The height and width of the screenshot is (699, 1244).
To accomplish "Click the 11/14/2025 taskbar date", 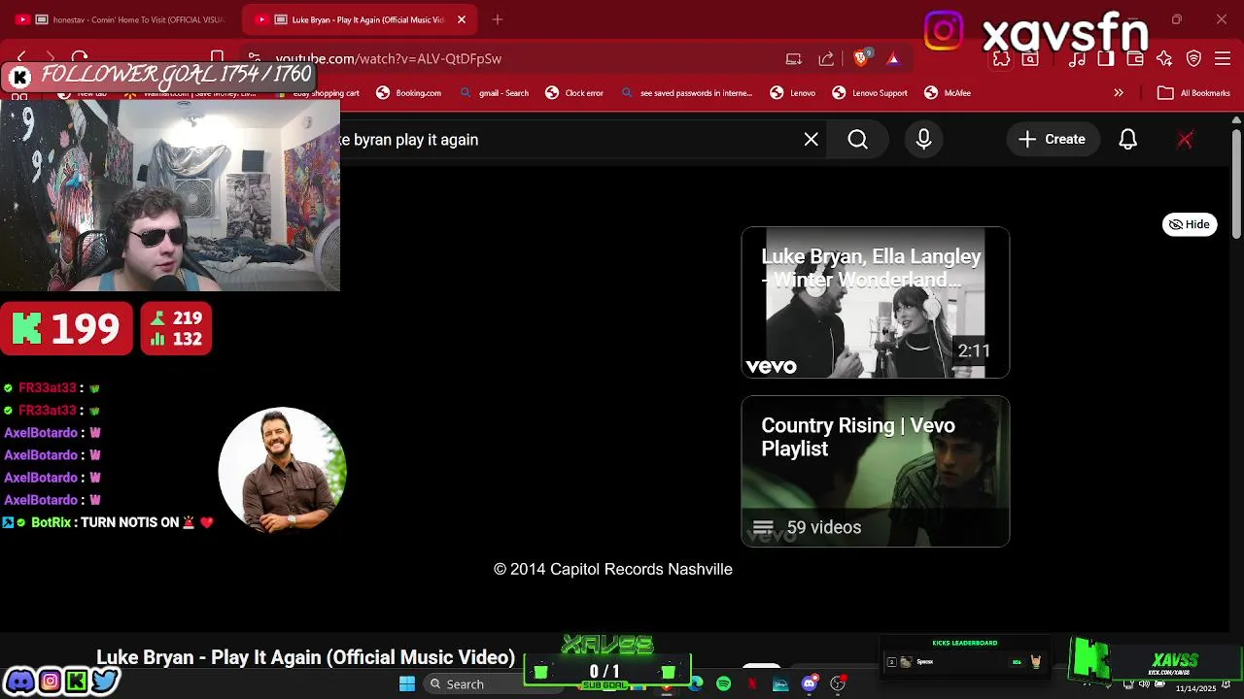I will click(x=1195, y=688).
